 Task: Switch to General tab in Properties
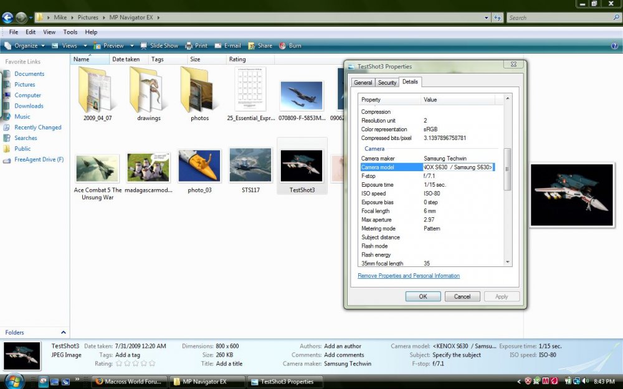coord(363,83)
